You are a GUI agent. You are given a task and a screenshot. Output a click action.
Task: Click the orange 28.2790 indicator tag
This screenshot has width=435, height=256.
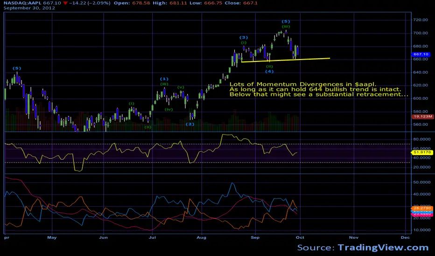pyautogui.click(x=422, y=208)
